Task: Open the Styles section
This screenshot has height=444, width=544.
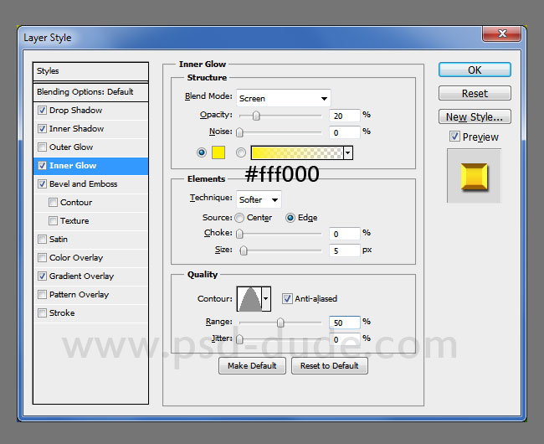Action: pos(90,71)
